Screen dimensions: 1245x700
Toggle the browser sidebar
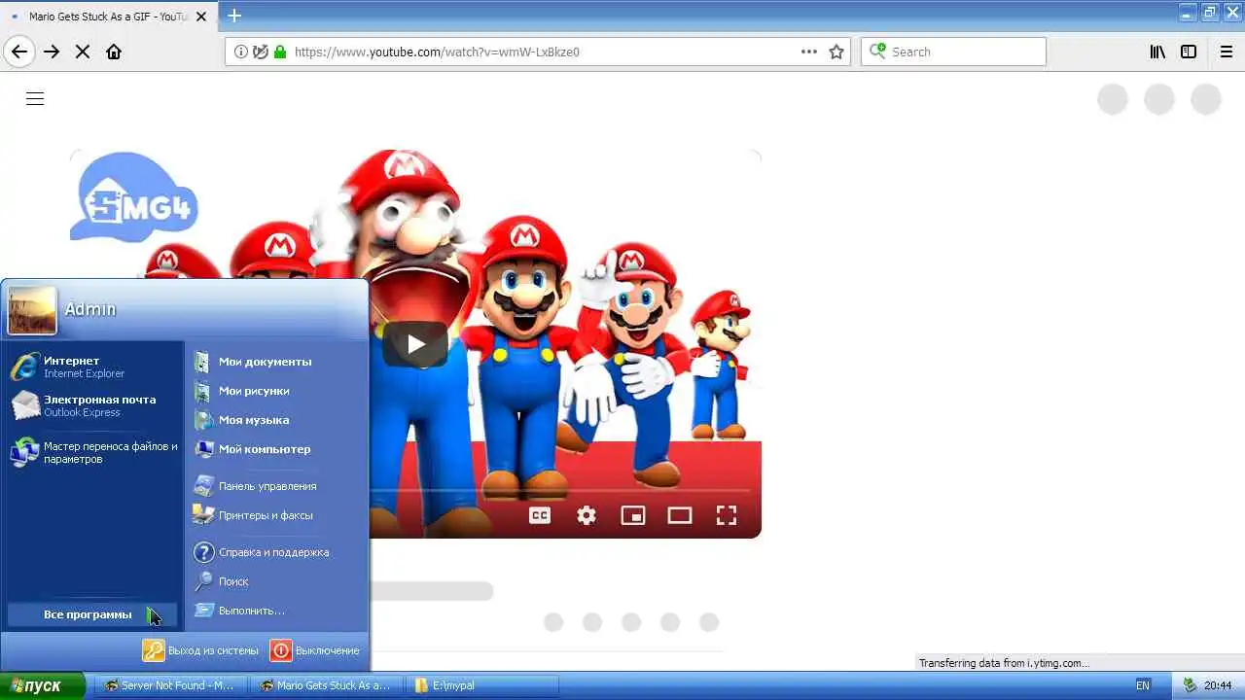pyautogui.click(x=1189, y=52)
